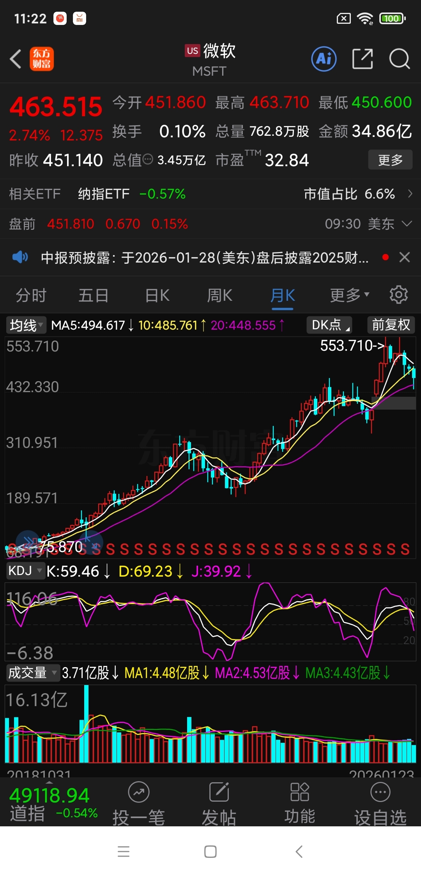Tap the 市值占比 6.6% entry
Viewport: 421px width, 877px height.
pos(349,194)
